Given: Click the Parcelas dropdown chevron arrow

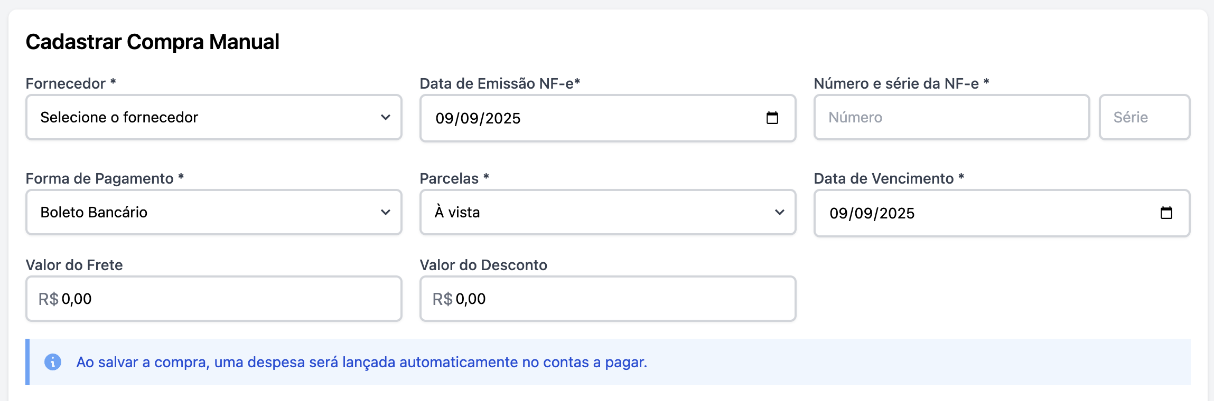Looking at the screenshot, I should (x=780, y=212).
